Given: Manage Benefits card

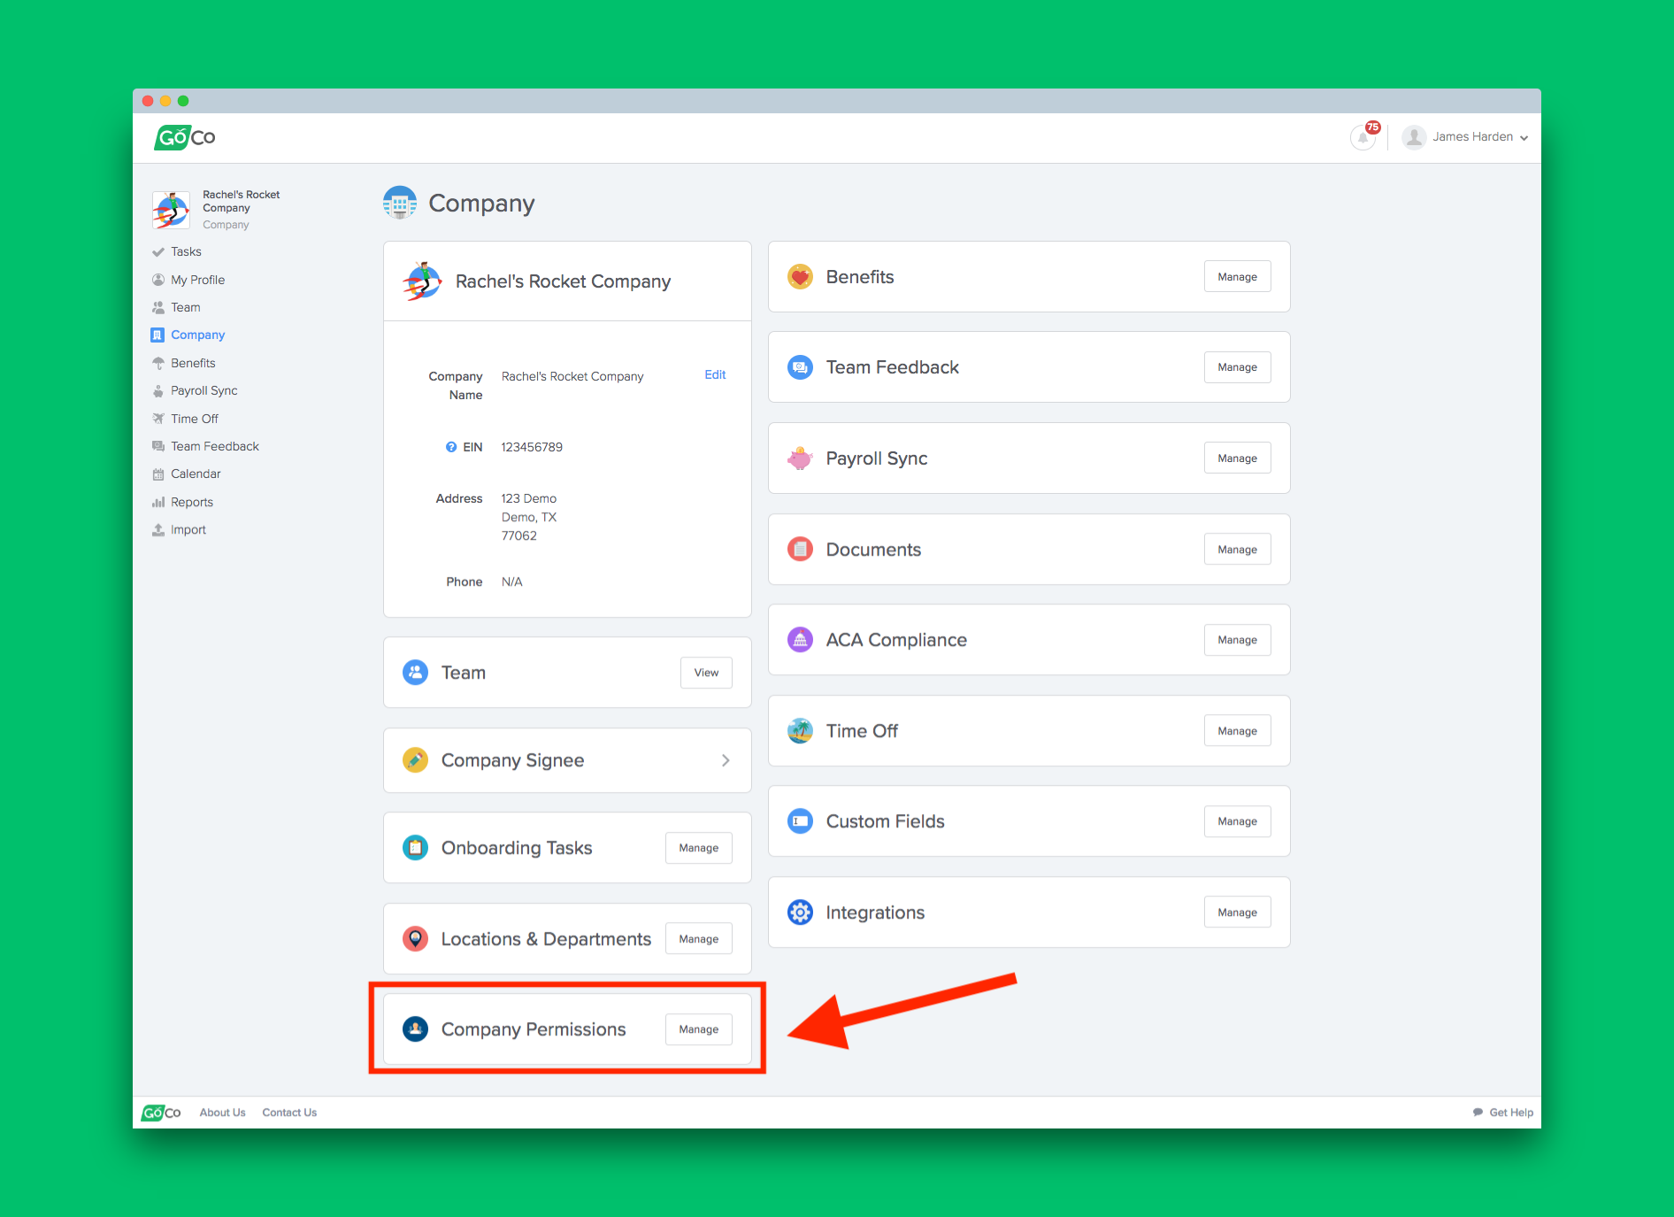Looking at the screenshot, I should pyautogui.click(x=1237, y=277).
